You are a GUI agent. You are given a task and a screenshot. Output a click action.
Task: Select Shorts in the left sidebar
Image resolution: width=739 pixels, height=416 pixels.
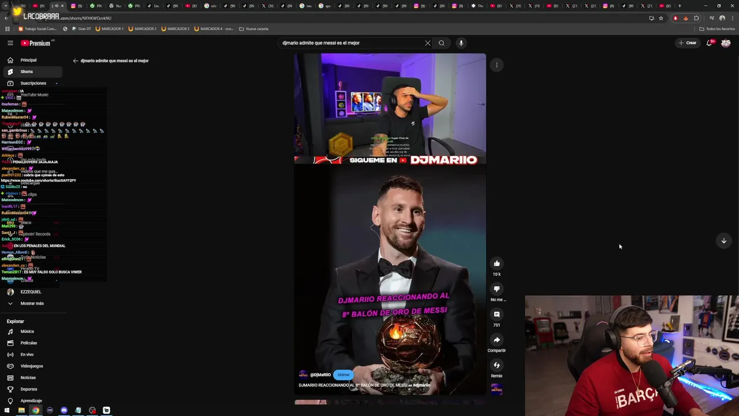[32, 72]
